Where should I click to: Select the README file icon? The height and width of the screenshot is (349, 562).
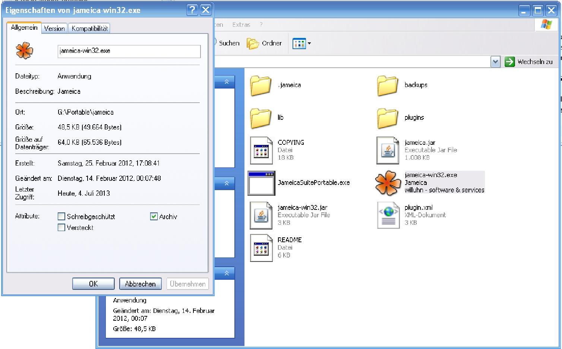(261, 248)
